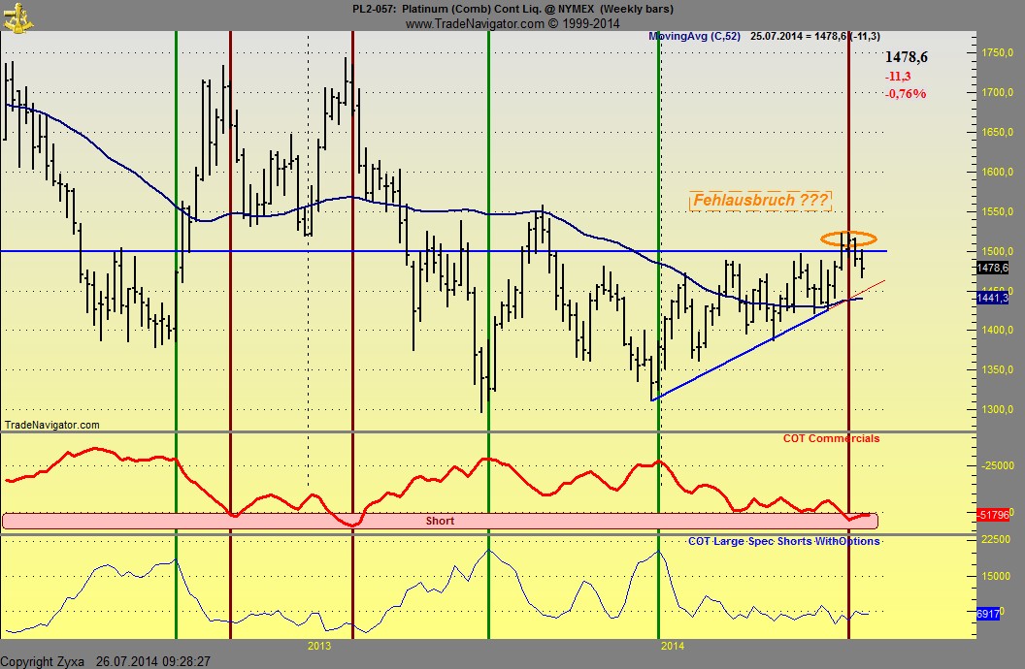Image resolution: width=1025 pixels, height=669 pixels.
Task: Select 'COT Large Spec Shorts WithOptions' label
Action: pos(783,541)
